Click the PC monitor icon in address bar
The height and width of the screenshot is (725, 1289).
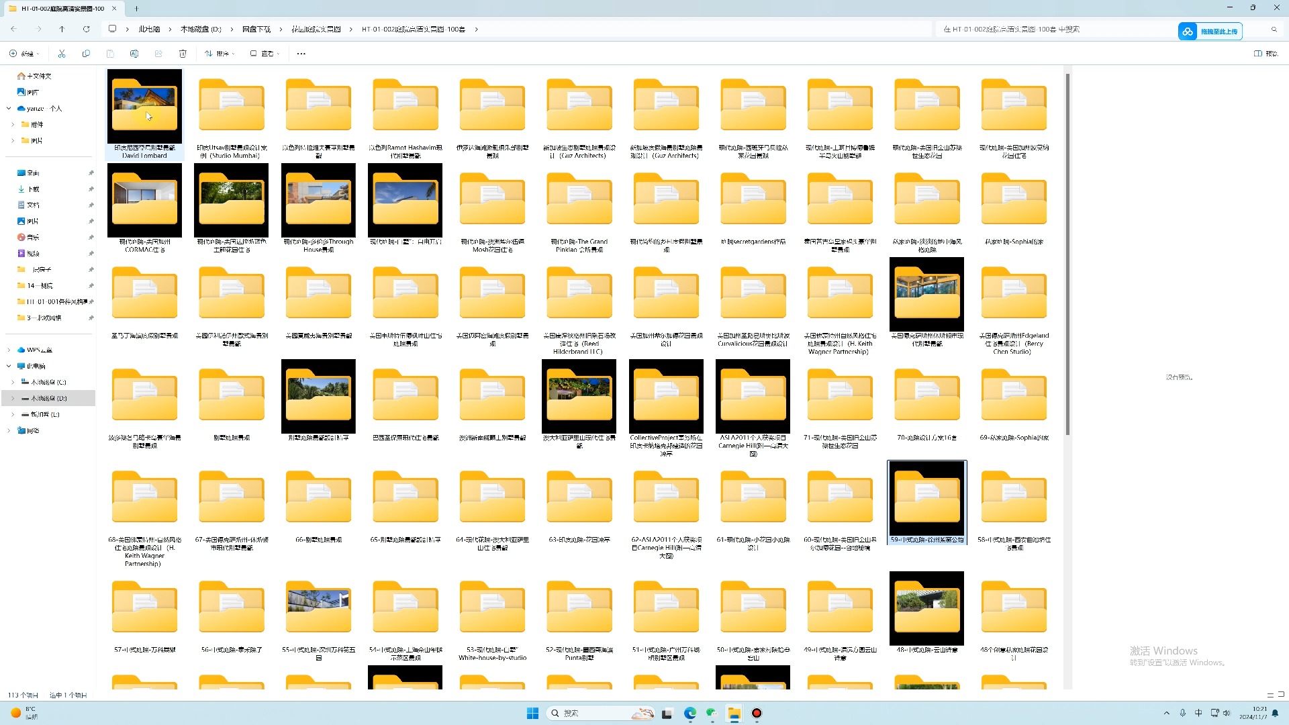pos(112,29)
